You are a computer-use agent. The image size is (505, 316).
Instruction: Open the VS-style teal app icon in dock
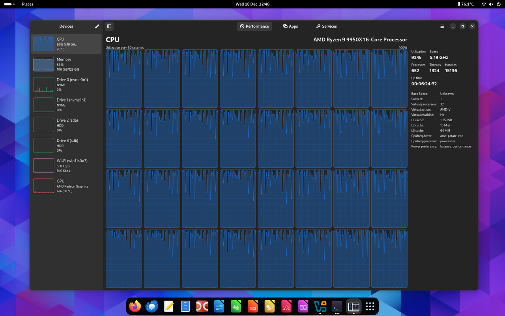pyautogui.click(x=320, y=306)
